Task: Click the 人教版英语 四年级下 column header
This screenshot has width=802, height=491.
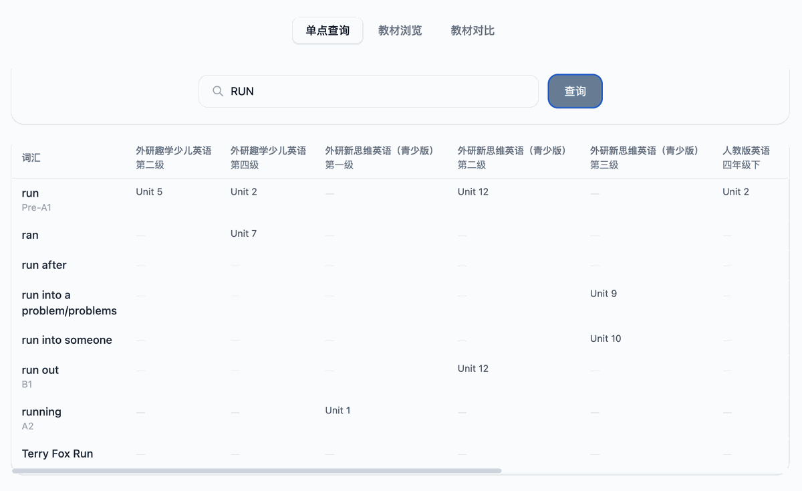Action: tap(746, 158)
